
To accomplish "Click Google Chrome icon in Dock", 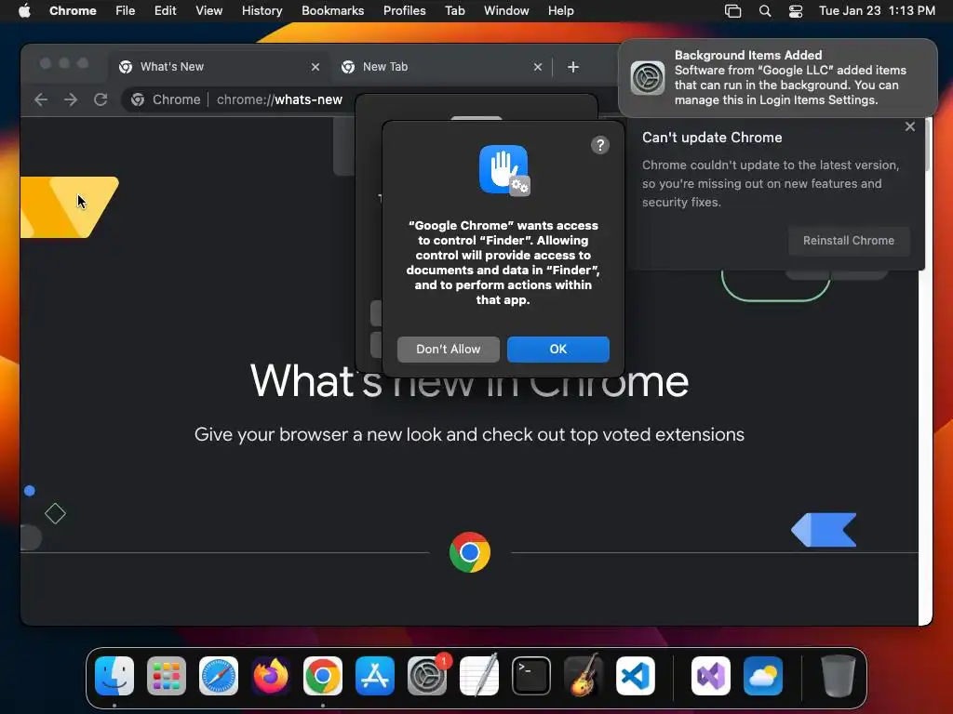I will pyautogui.click(x=323, y=676).
